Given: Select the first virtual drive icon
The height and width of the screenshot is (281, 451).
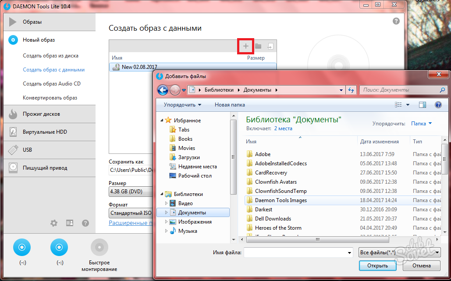Looking at the screenshot, I should [x=22, y=248].
